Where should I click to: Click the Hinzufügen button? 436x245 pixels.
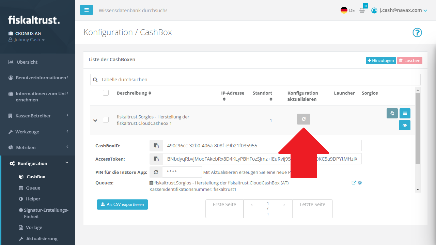[381, 61]
